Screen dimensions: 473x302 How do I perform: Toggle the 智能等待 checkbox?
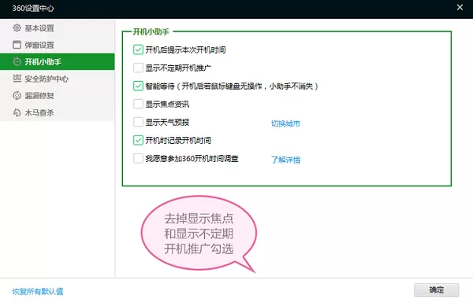tap(138, 86)
